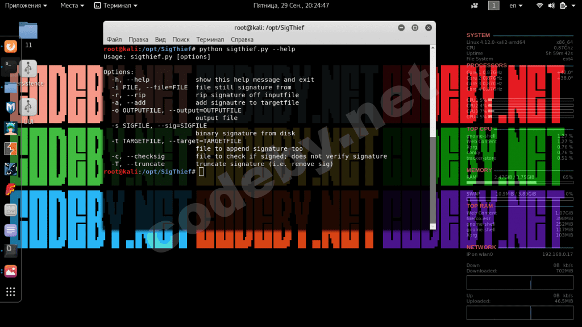Screen dimensions: 582x327
Task: Click the conky SYSTEM heading
Action: (x=478, y=35)
